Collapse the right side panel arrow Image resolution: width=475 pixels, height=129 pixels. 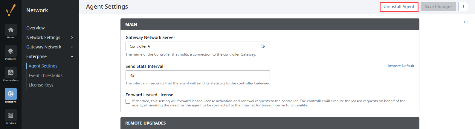(x=465, y=22)
